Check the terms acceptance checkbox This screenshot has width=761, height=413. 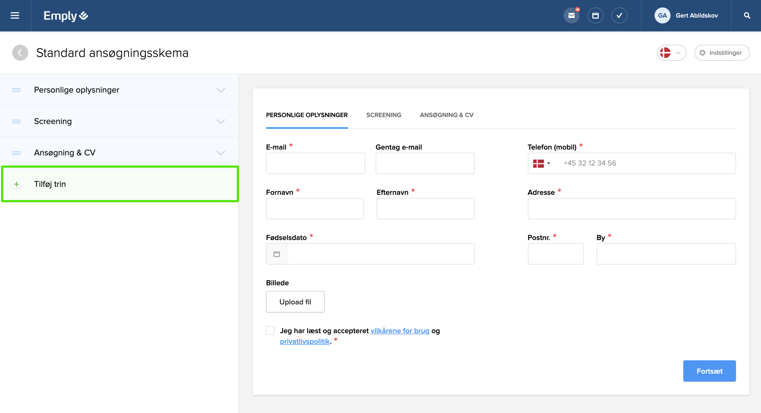click(270, 330)
